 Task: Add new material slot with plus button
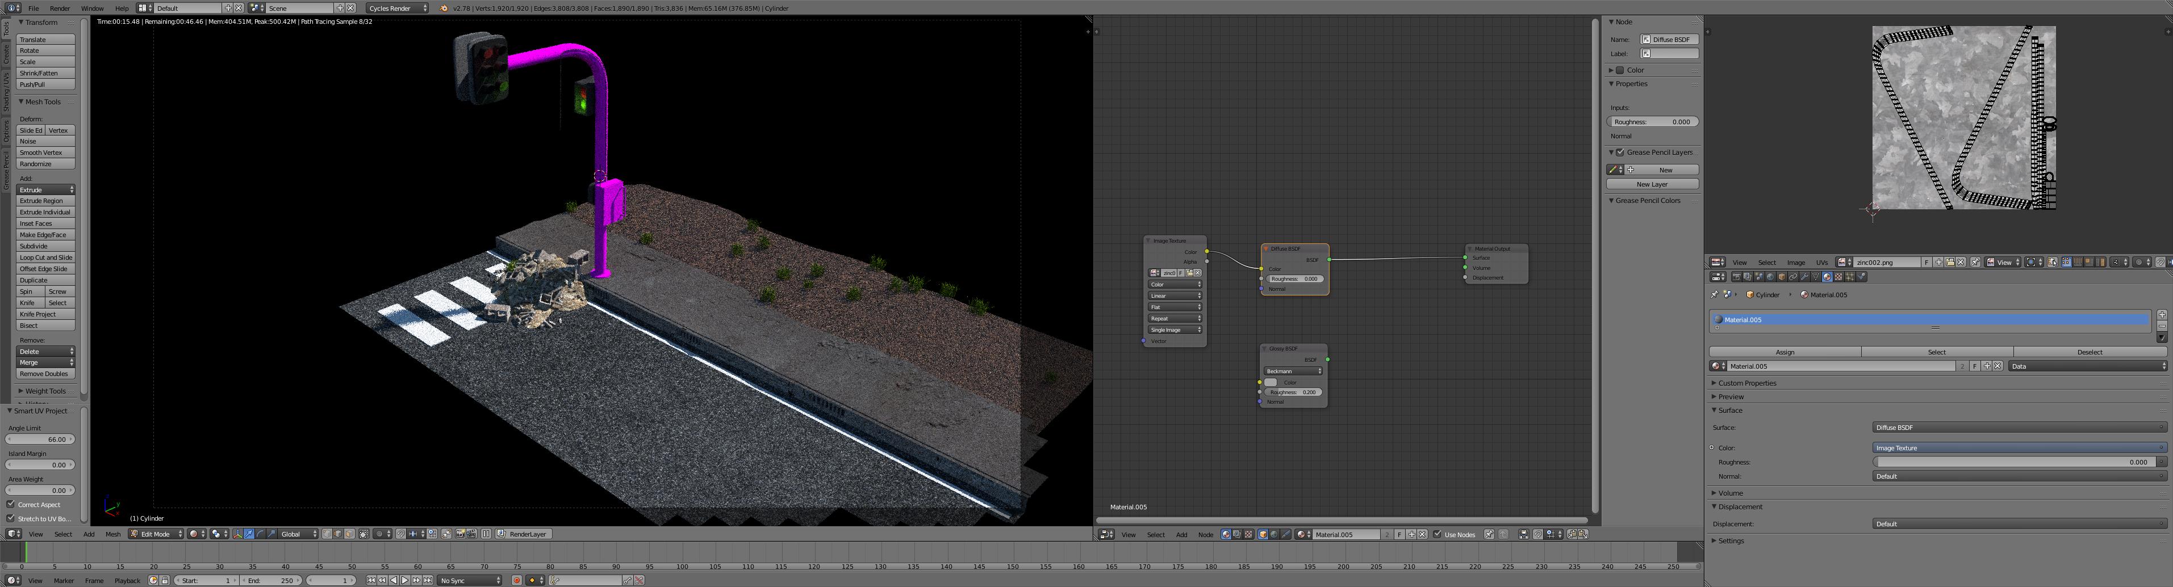point(2162,315)
